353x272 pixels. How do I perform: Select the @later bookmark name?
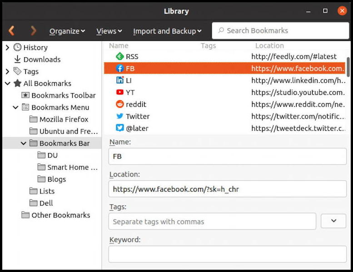137,128
